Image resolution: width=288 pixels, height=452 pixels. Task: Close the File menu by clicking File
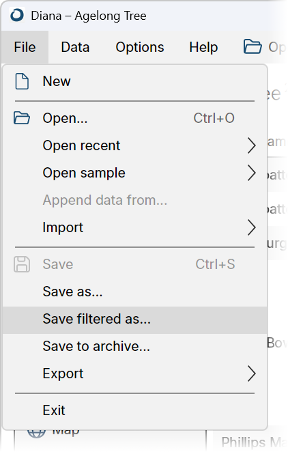[25, 47]
